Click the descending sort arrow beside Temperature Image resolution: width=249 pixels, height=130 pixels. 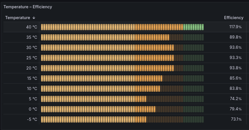pyautogui.click(x=34, y=18)
